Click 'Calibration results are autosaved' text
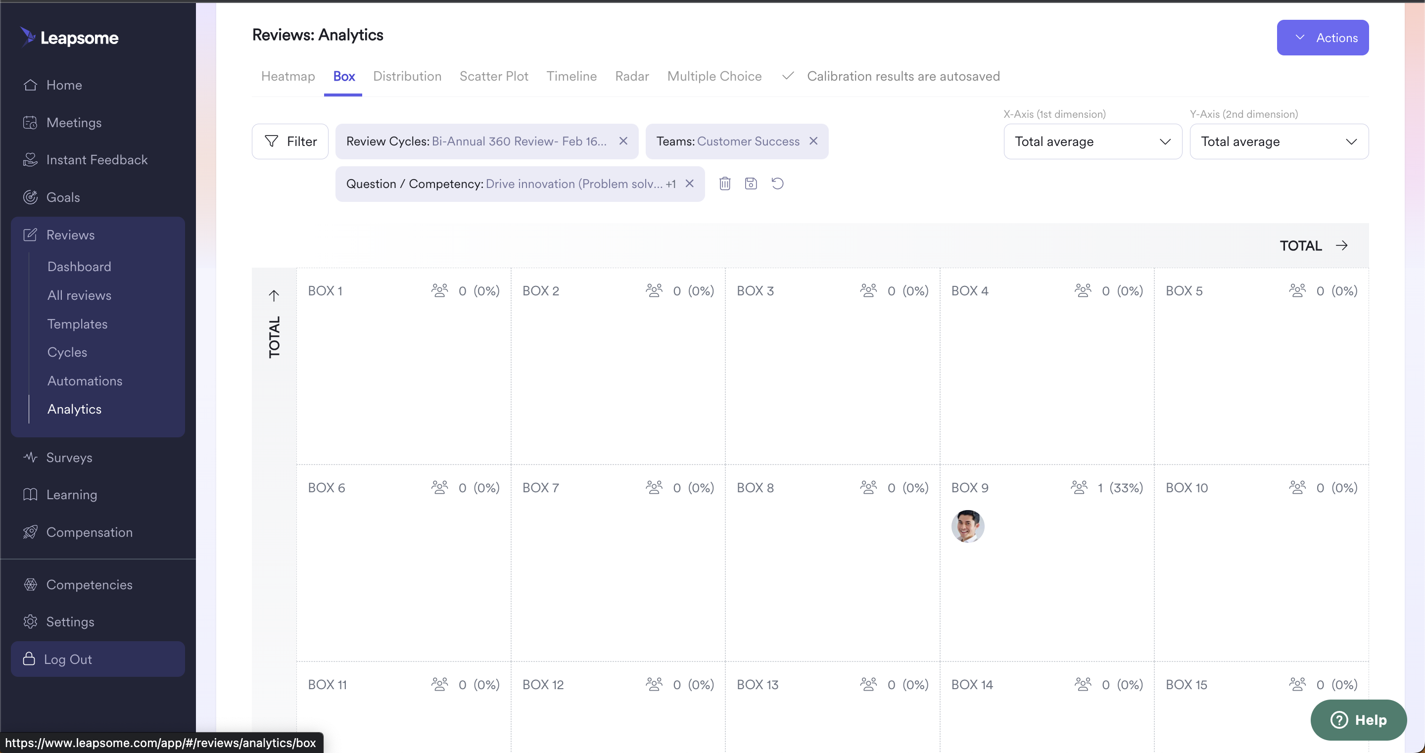1425x753 pixels. (903, 76)
